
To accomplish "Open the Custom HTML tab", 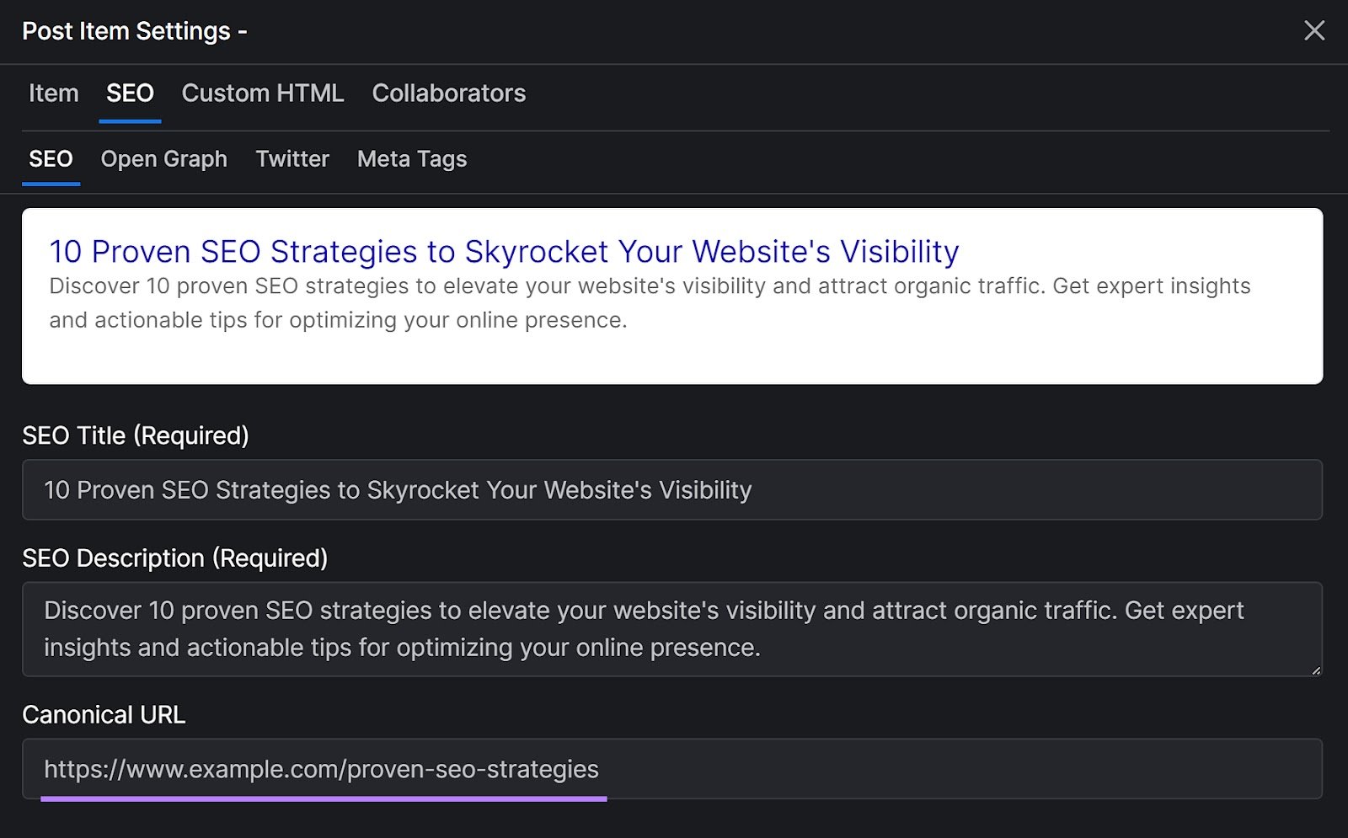I will [262, 93].
